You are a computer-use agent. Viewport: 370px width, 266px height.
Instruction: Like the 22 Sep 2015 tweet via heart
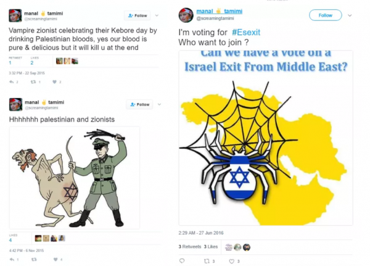coord(54,82)
